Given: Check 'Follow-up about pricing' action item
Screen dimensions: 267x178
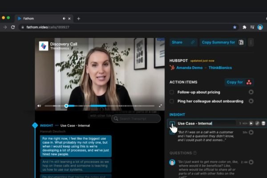Looking at the screenshot, I should (172, 92).
